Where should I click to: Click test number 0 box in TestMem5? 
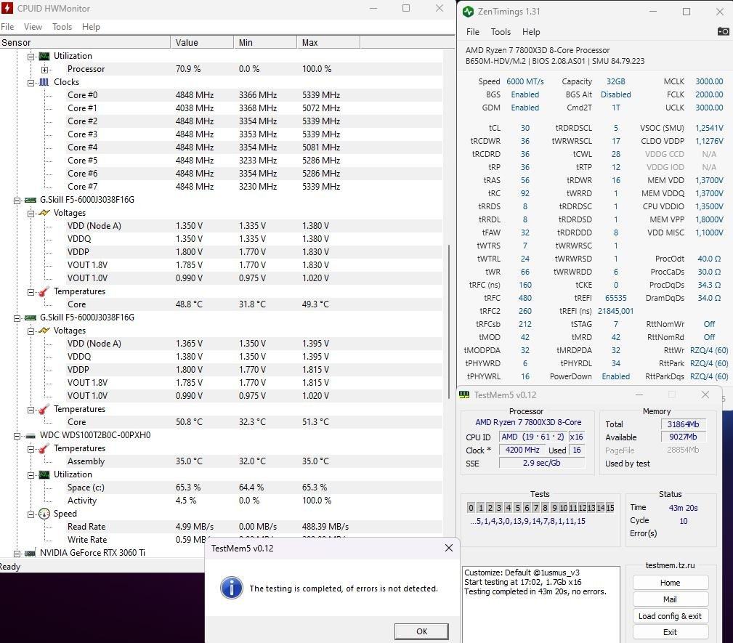(471, 507)
